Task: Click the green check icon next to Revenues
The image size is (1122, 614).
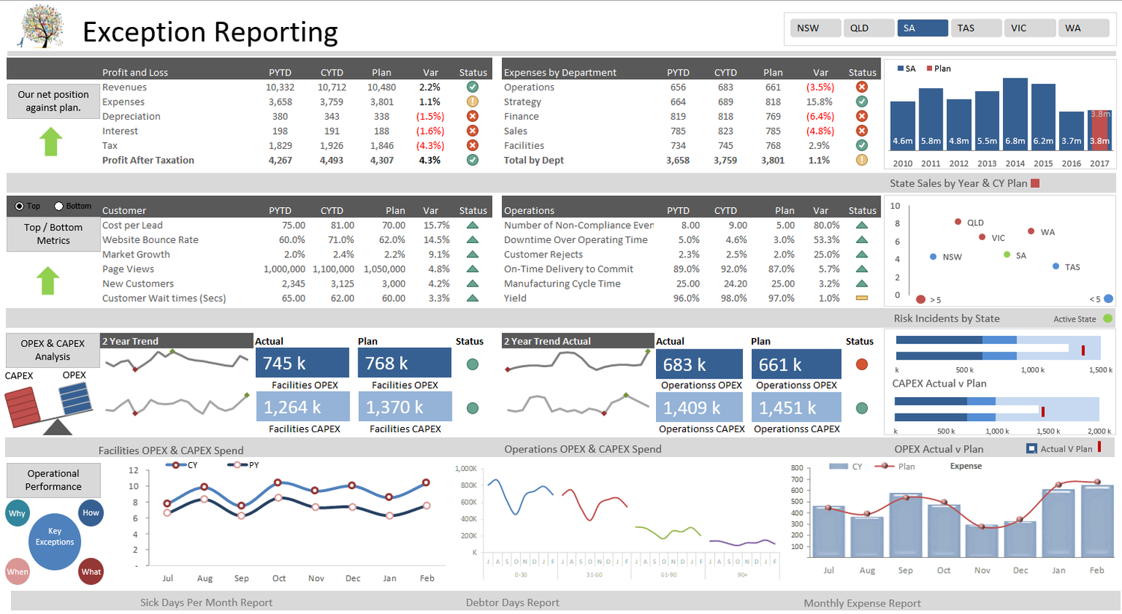Action: [472, 88]
